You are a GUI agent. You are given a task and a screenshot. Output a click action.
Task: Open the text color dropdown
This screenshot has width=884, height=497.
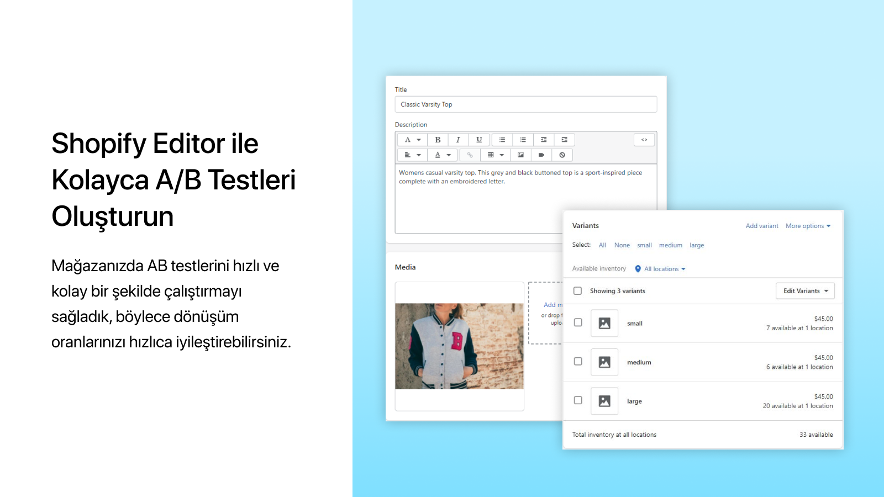(x=443, y=155)
